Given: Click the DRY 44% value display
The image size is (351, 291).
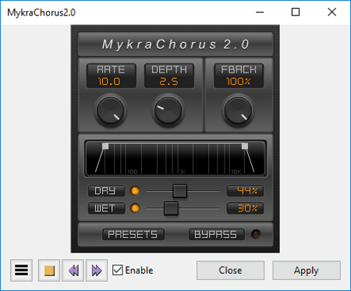Looking at the screenshot, I should (245, 191).
